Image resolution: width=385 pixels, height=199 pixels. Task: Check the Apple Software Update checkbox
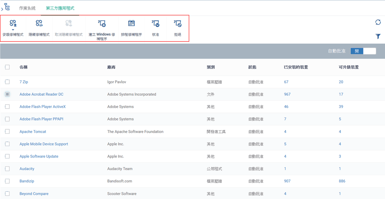7,156
